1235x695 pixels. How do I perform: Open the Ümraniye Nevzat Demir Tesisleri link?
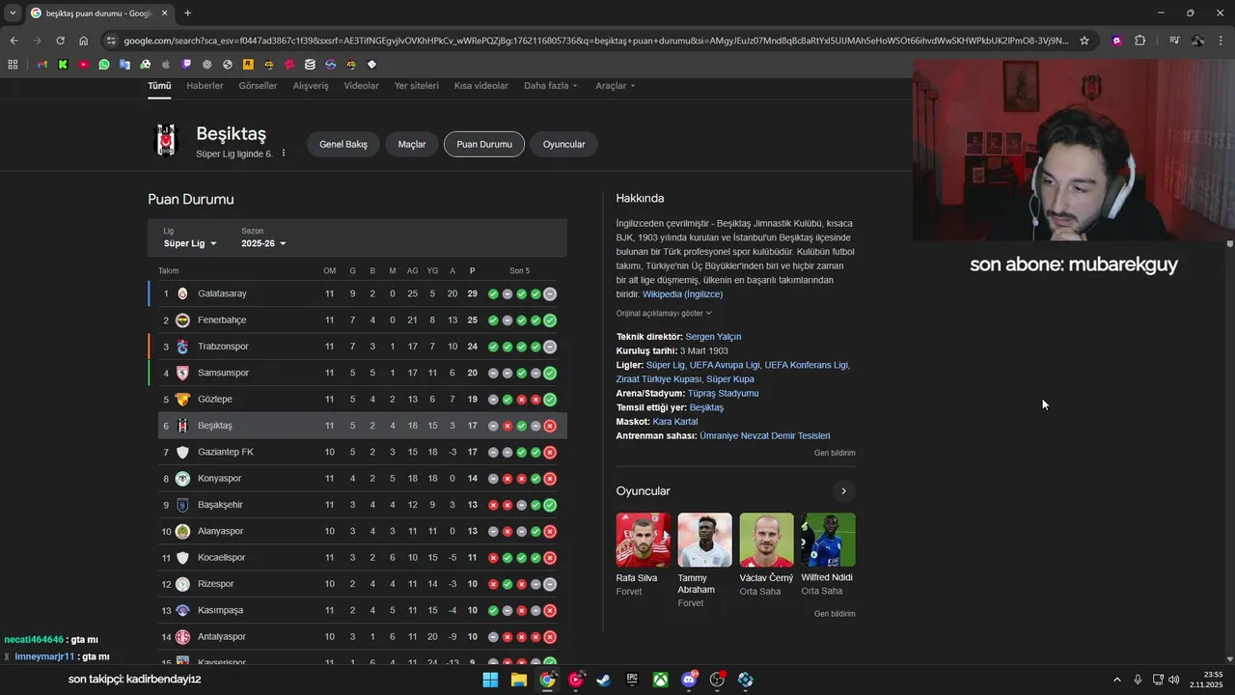tap(765, 436)
